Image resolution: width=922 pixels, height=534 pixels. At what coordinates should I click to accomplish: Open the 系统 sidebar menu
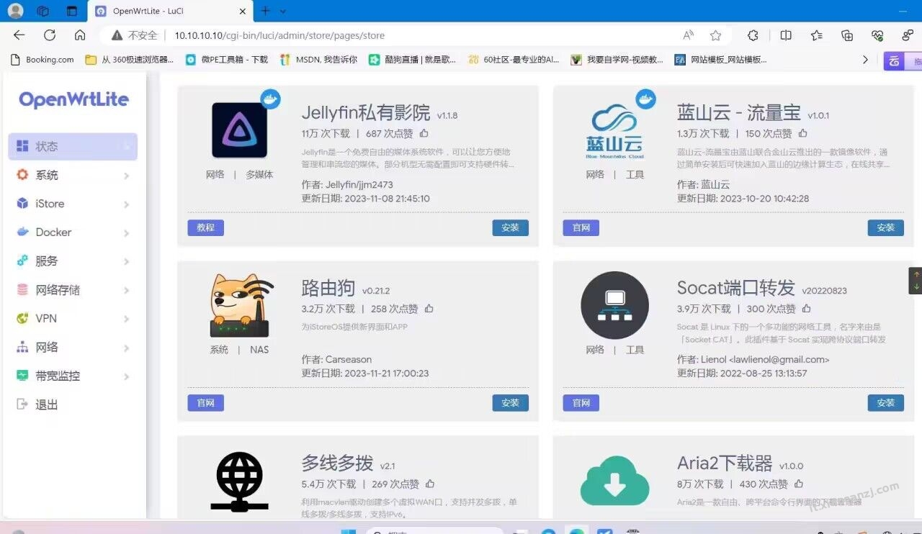coord(73,175)
